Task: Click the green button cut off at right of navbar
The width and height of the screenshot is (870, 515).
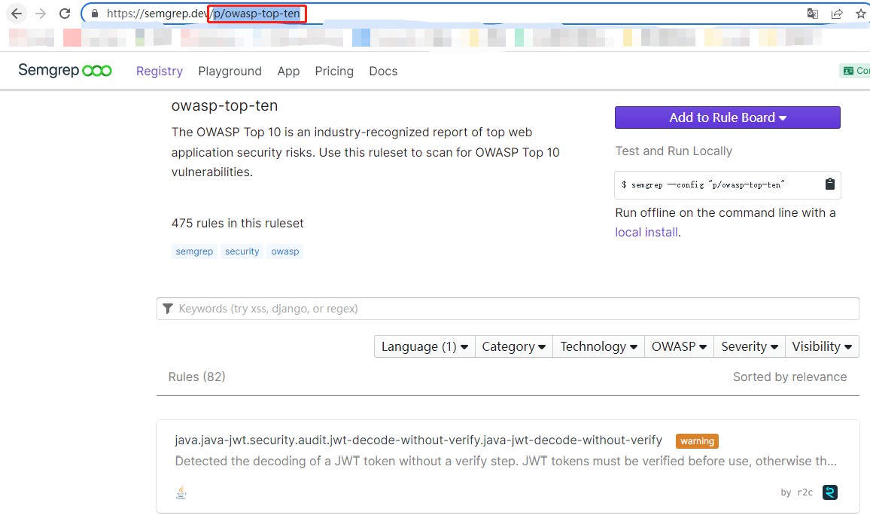Action: [x=855, y=71]
